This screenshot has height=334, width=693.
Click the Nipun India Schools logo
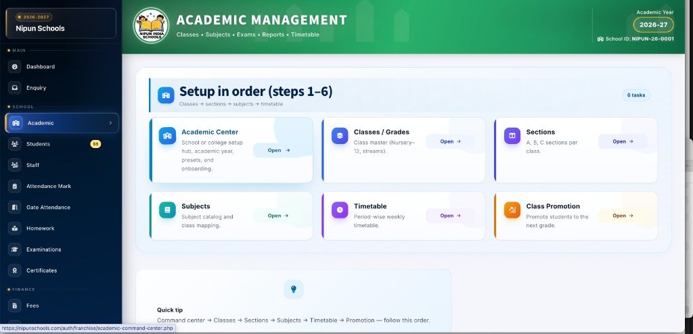coord(151,26)
